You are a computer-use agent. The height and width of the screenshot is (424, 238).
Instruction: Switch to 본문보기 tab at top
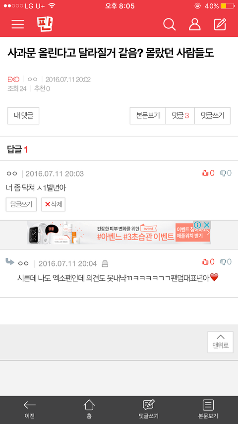(x=148, y=116)
